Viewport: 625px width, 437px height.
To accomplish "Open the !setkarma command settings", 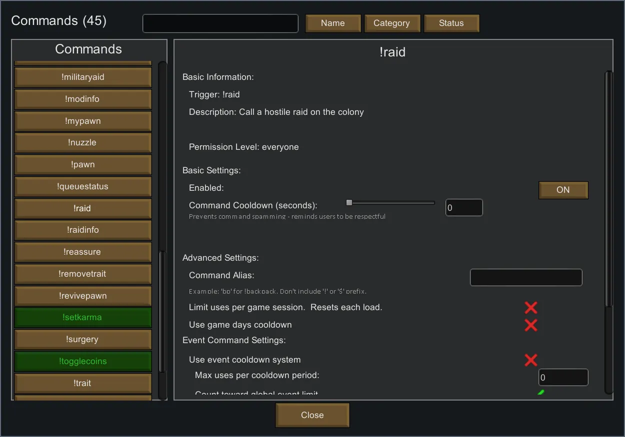I will (83, 318).
